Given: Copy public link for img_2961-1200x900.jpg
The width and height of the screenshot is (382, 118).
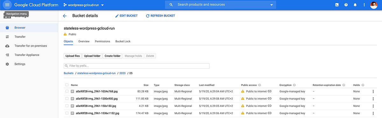Looking at the screenshot, I should pyautogui.click(x=270, y=99).
